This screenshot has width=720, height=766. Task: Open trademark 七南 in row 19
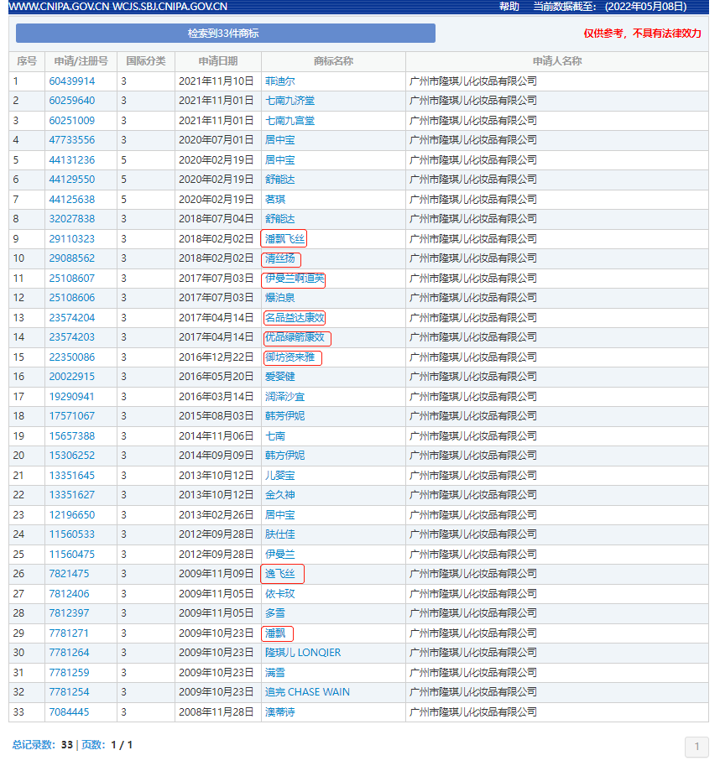tap(275, 436)
